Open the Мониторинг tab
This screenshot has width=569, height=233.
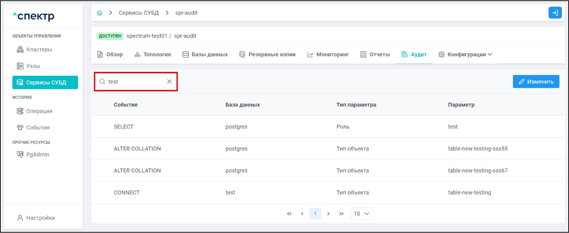pyautogui.click(x=328, y=55)
